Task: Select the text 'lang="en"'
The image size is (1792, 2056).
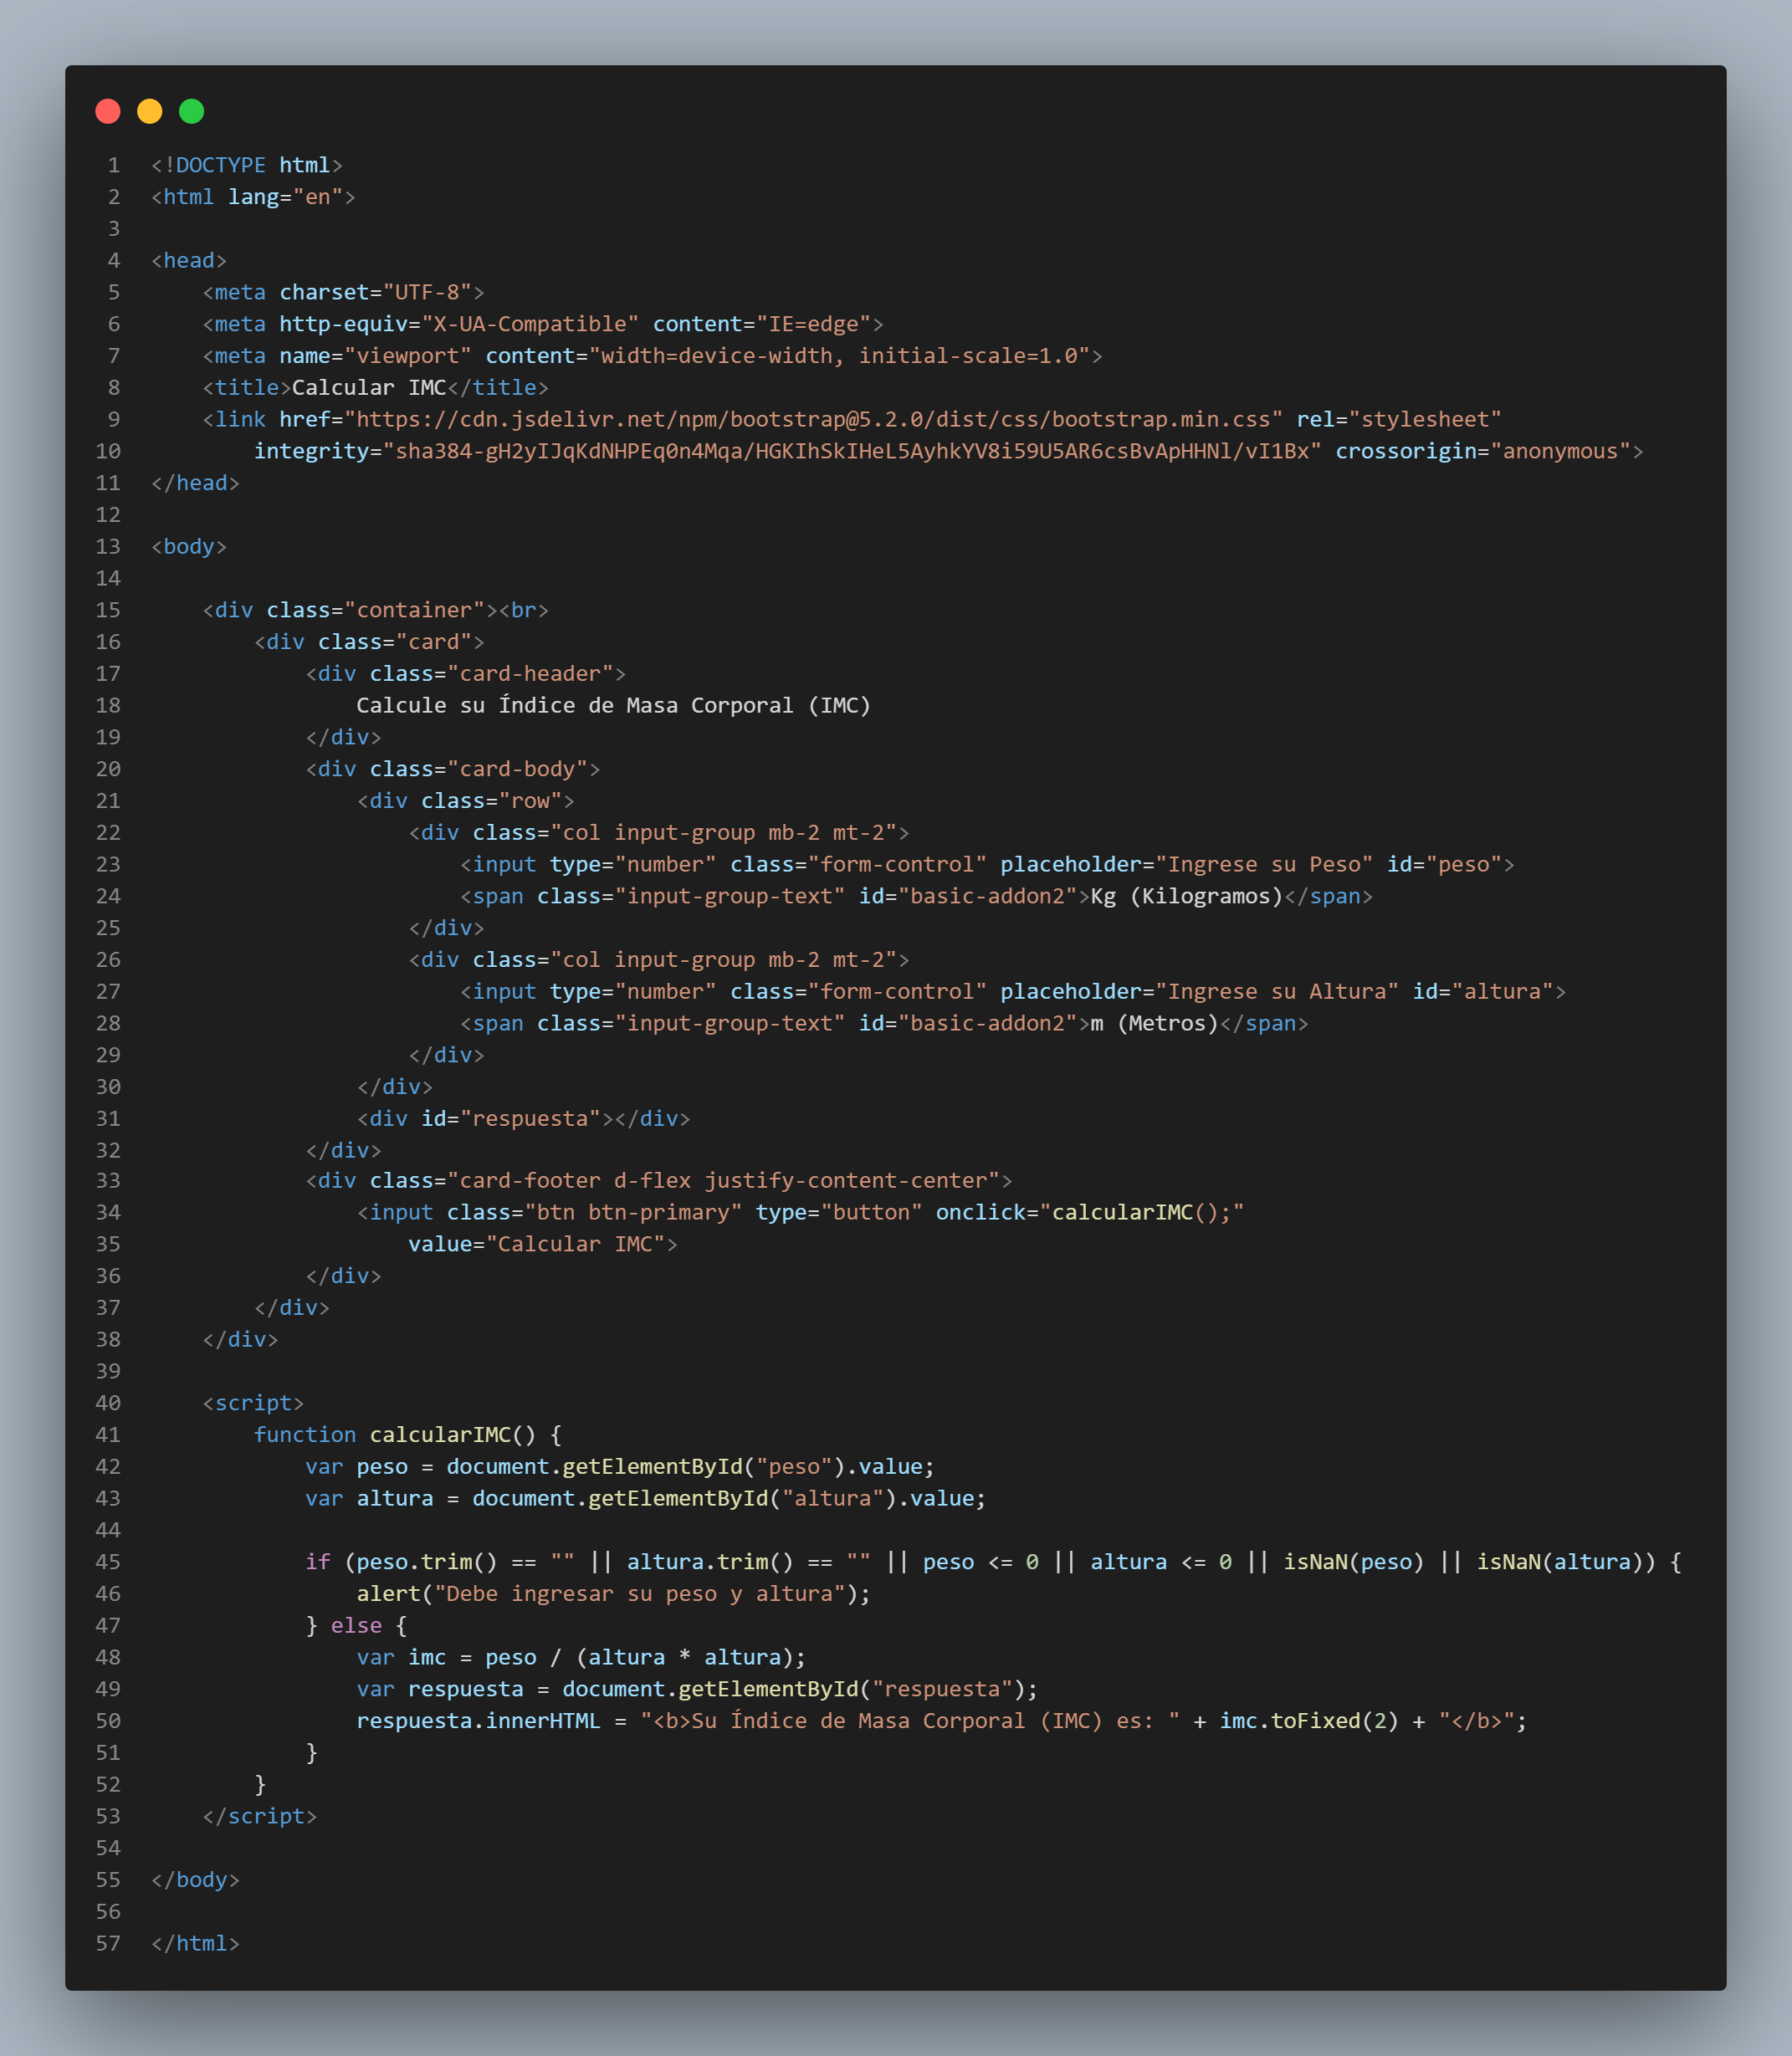Action: coord(285,197)
